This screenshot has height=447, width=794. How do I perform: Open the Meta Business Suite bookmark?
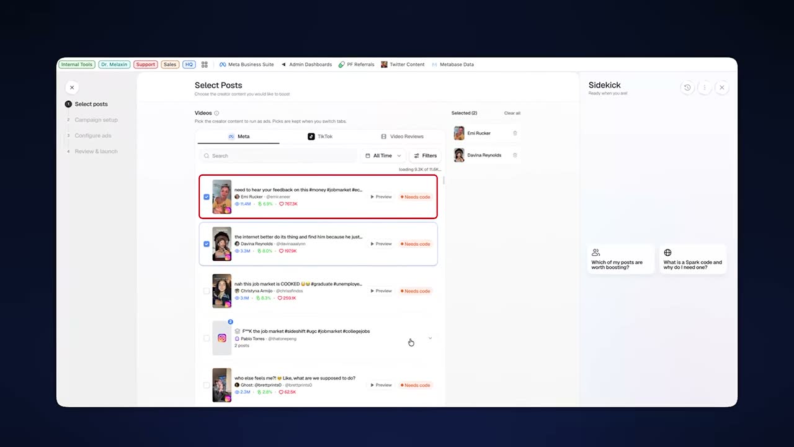point(246,65)
